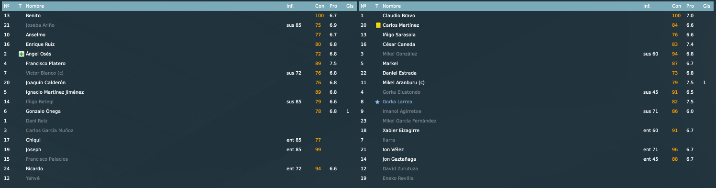Click the Nº header of left table
716x188 pixels.
coord(6,6)
